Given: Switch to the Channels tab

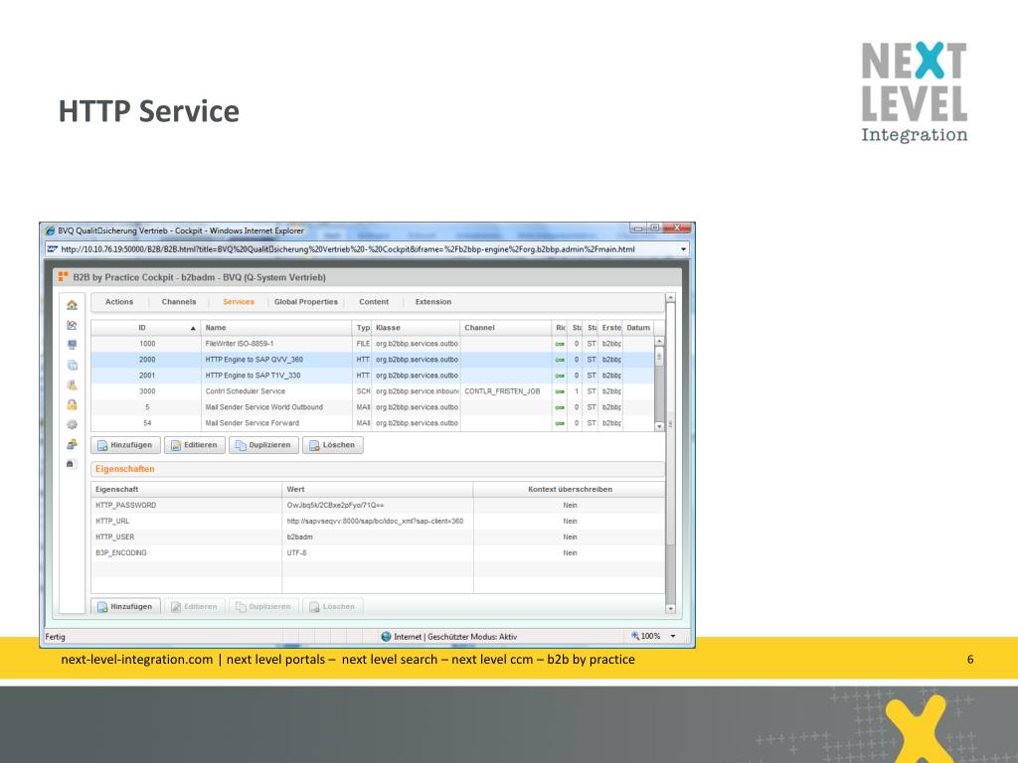Looking at the screenshot, I should point(179,302).
